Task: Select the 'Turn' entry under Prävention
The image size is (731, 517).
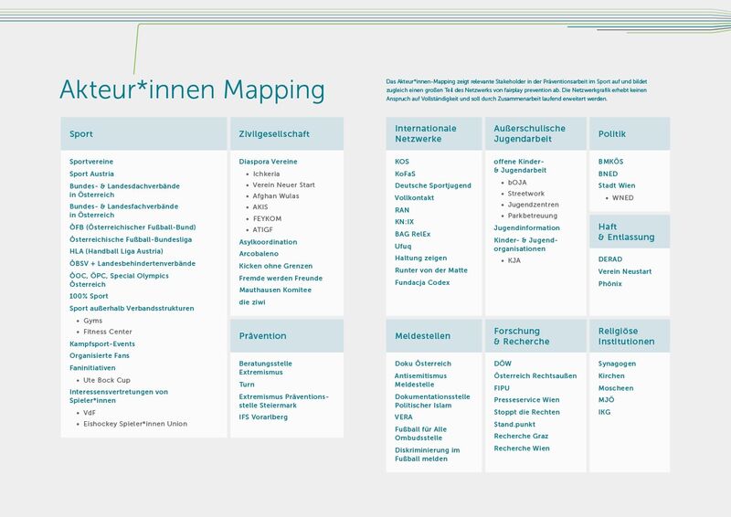Action: [247, 385]
